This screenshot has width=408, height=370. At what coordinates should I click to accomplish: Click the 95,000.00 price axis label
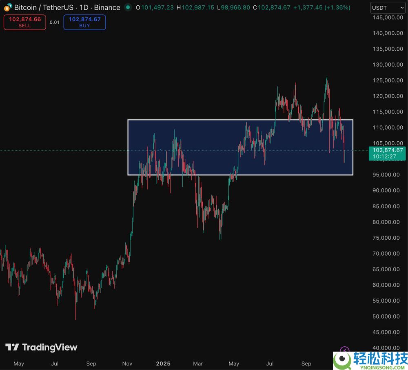386,175
